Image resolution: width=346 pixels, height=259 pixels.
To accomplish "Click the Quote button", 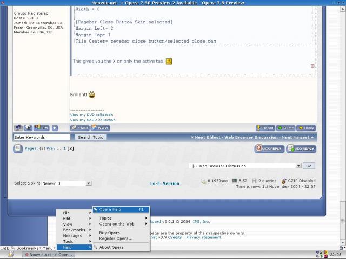I will (x=286, y=128).
